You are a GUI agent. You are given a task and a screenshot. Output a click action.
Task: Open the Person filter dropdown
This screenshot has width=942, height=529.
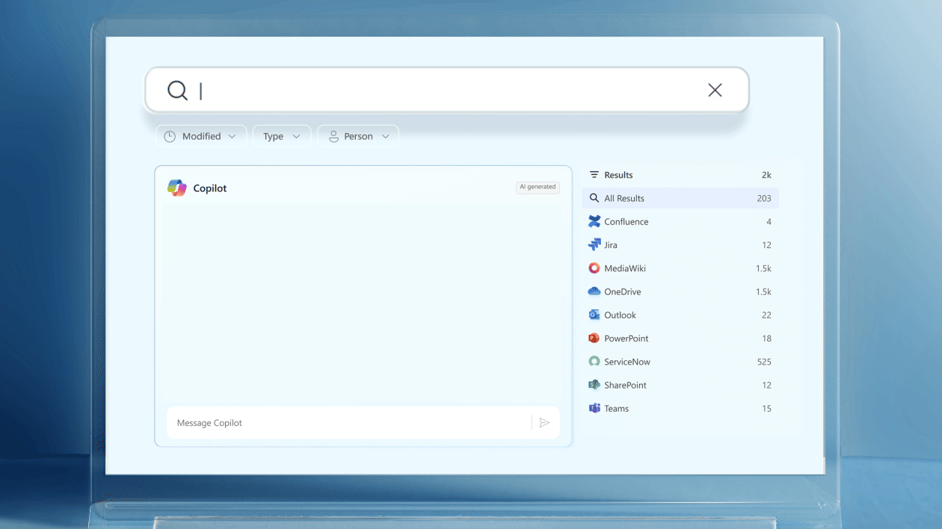[358, 136]
